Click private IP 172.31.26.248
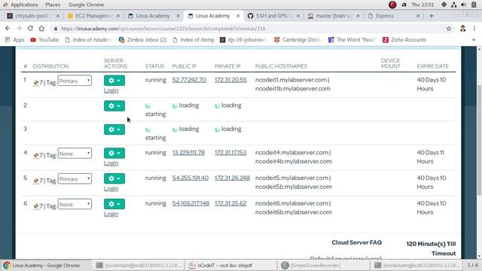The width and height of the screenshot is (482, 271). 232,178
